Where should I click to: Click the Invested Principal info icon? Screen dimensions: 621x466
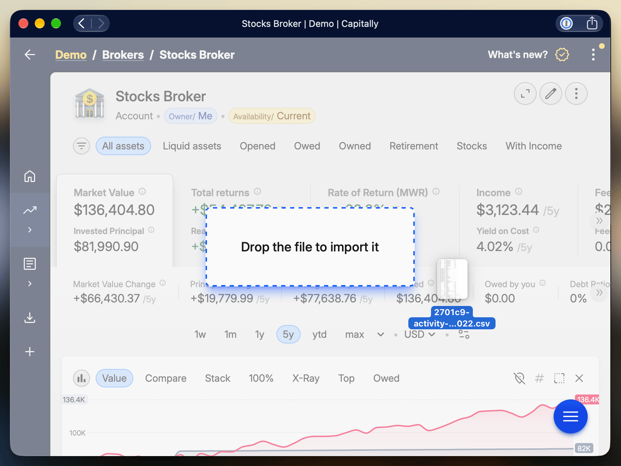(x=151, y=230)
